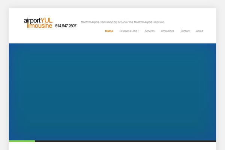Open the Home menu item
225x150 pixels.
[109, 31]
